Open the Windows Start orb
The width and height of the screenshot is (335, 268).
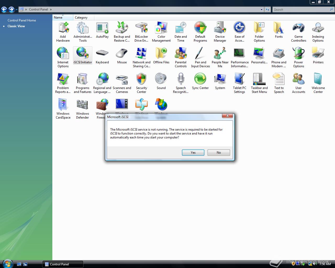click(7, 264)
